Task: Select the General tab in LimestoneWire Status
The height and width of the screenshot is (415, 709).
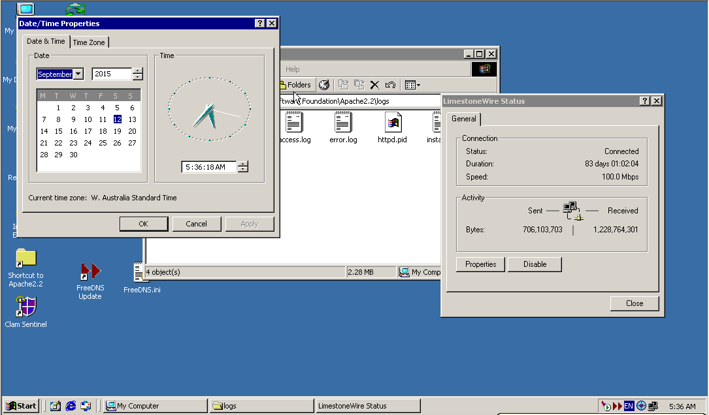Action: 463,119
